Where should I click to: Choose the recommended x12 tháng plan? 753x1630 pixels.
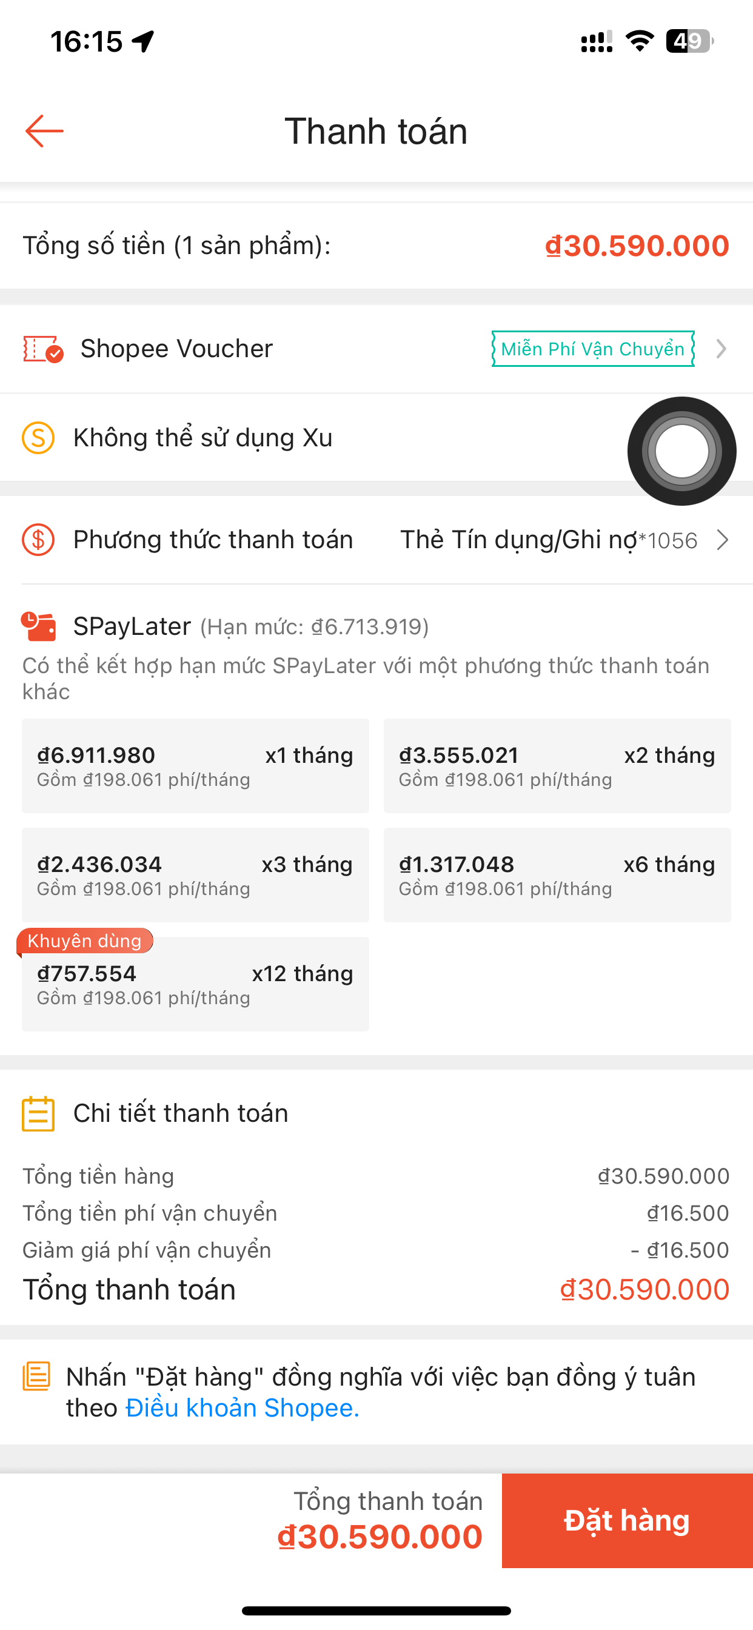195,984
